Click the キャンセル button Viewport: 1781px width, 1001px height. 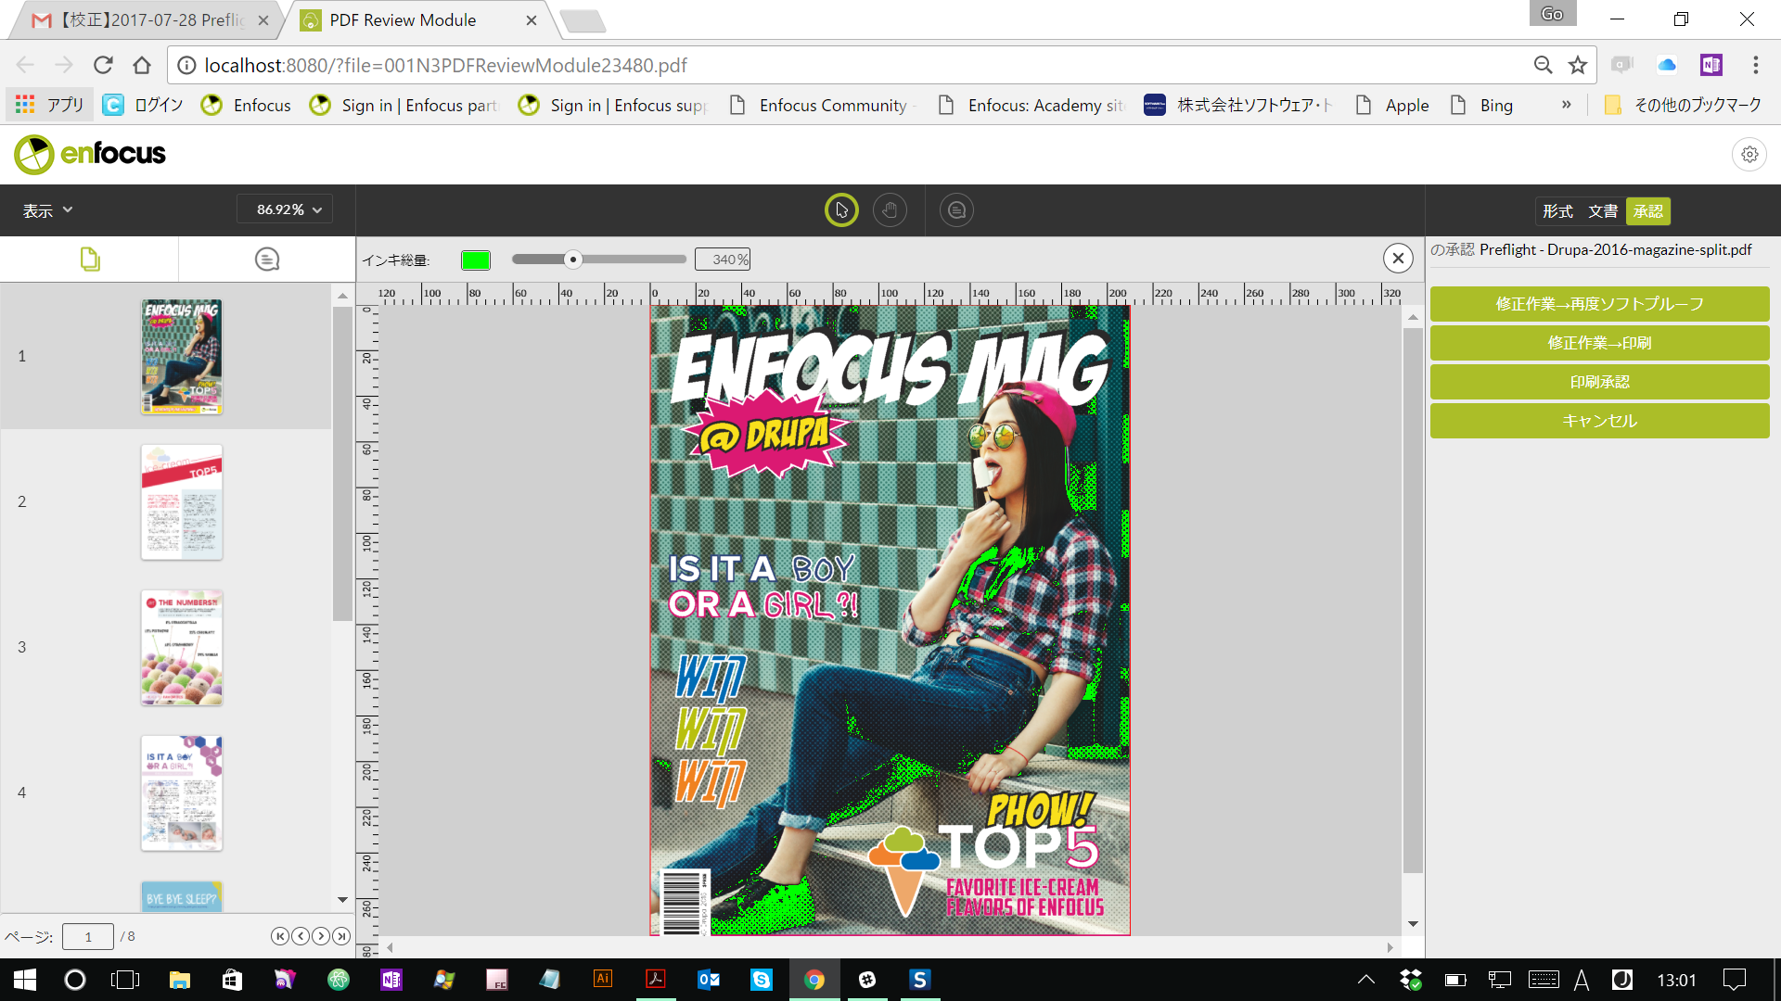(x=1599, y=421)
